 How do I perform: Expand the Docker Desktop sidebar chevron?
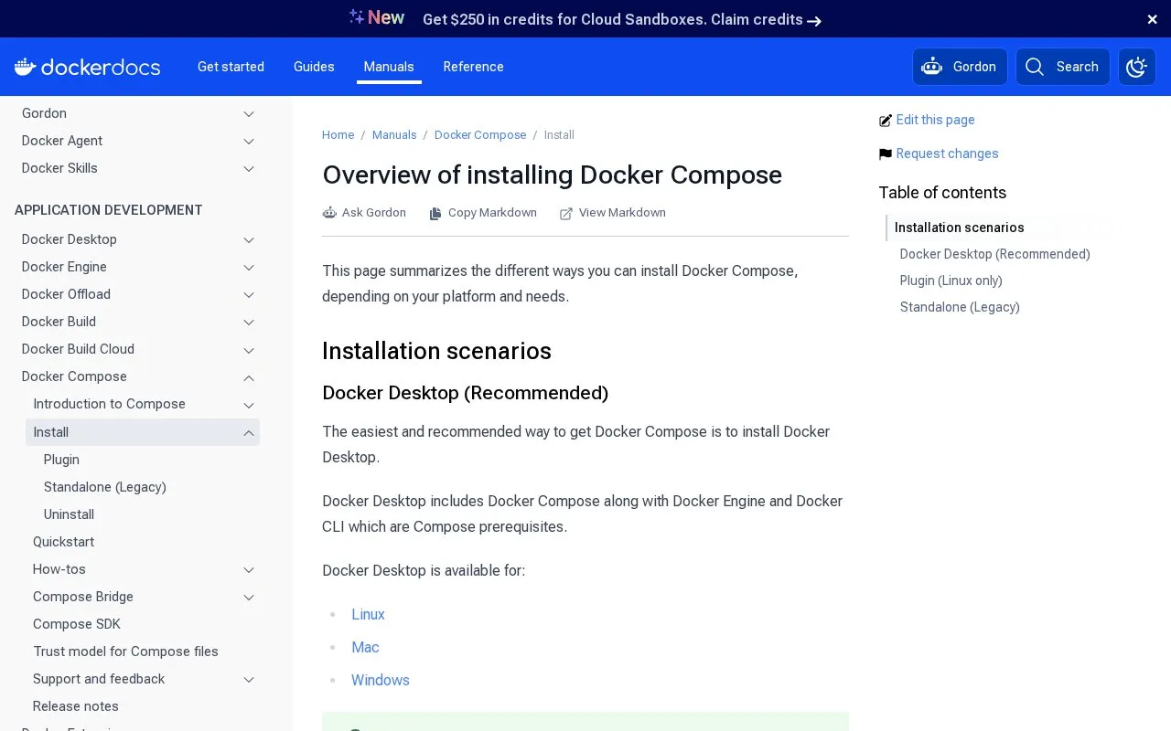coord(249,240)
